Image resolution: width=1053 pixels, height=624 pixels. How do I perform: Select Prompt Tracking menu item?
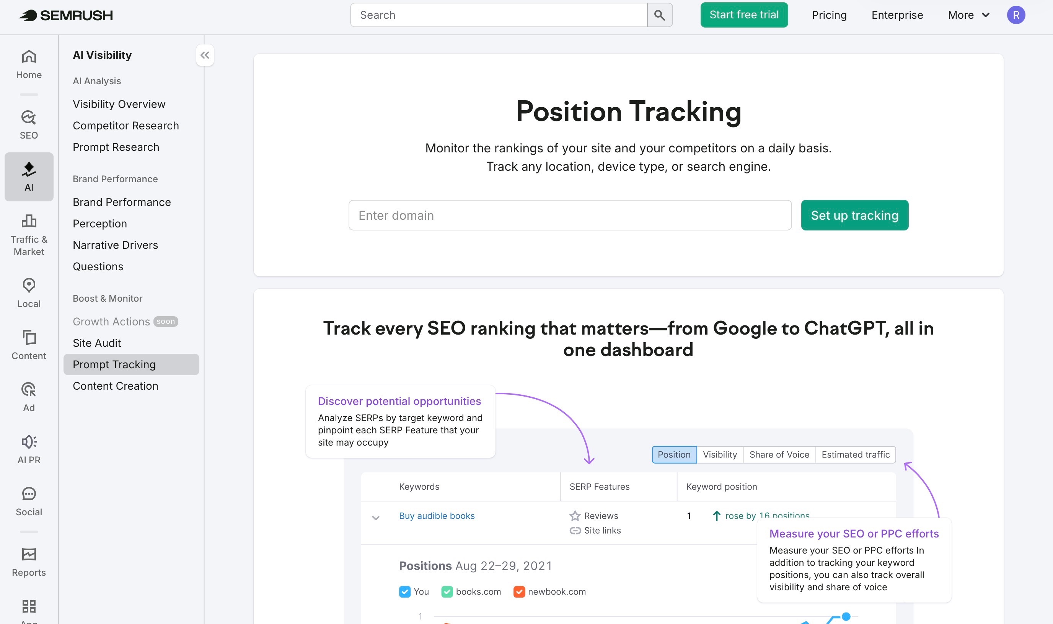click(x=131, y=364)
